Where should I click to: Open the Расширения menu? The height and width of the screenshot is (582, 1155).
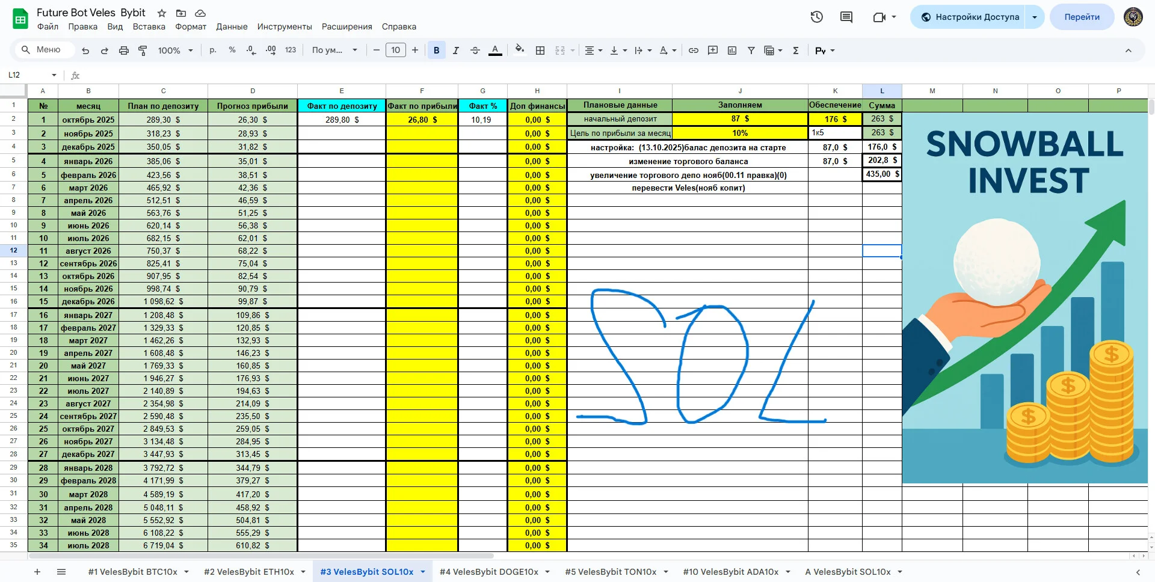pos(346,26)
